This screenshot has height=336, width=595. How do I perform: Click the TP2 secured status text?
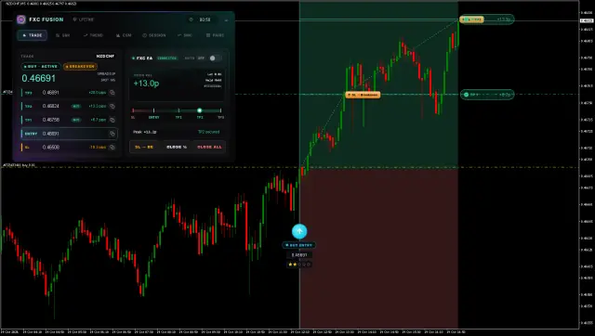pyautogui.click(x=208, y=132)
